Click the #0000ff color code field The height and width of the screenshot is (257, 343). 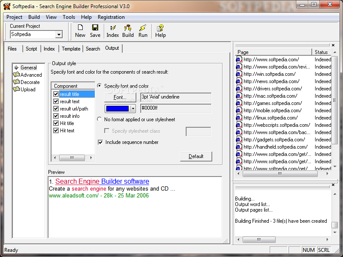click(176, 108)
